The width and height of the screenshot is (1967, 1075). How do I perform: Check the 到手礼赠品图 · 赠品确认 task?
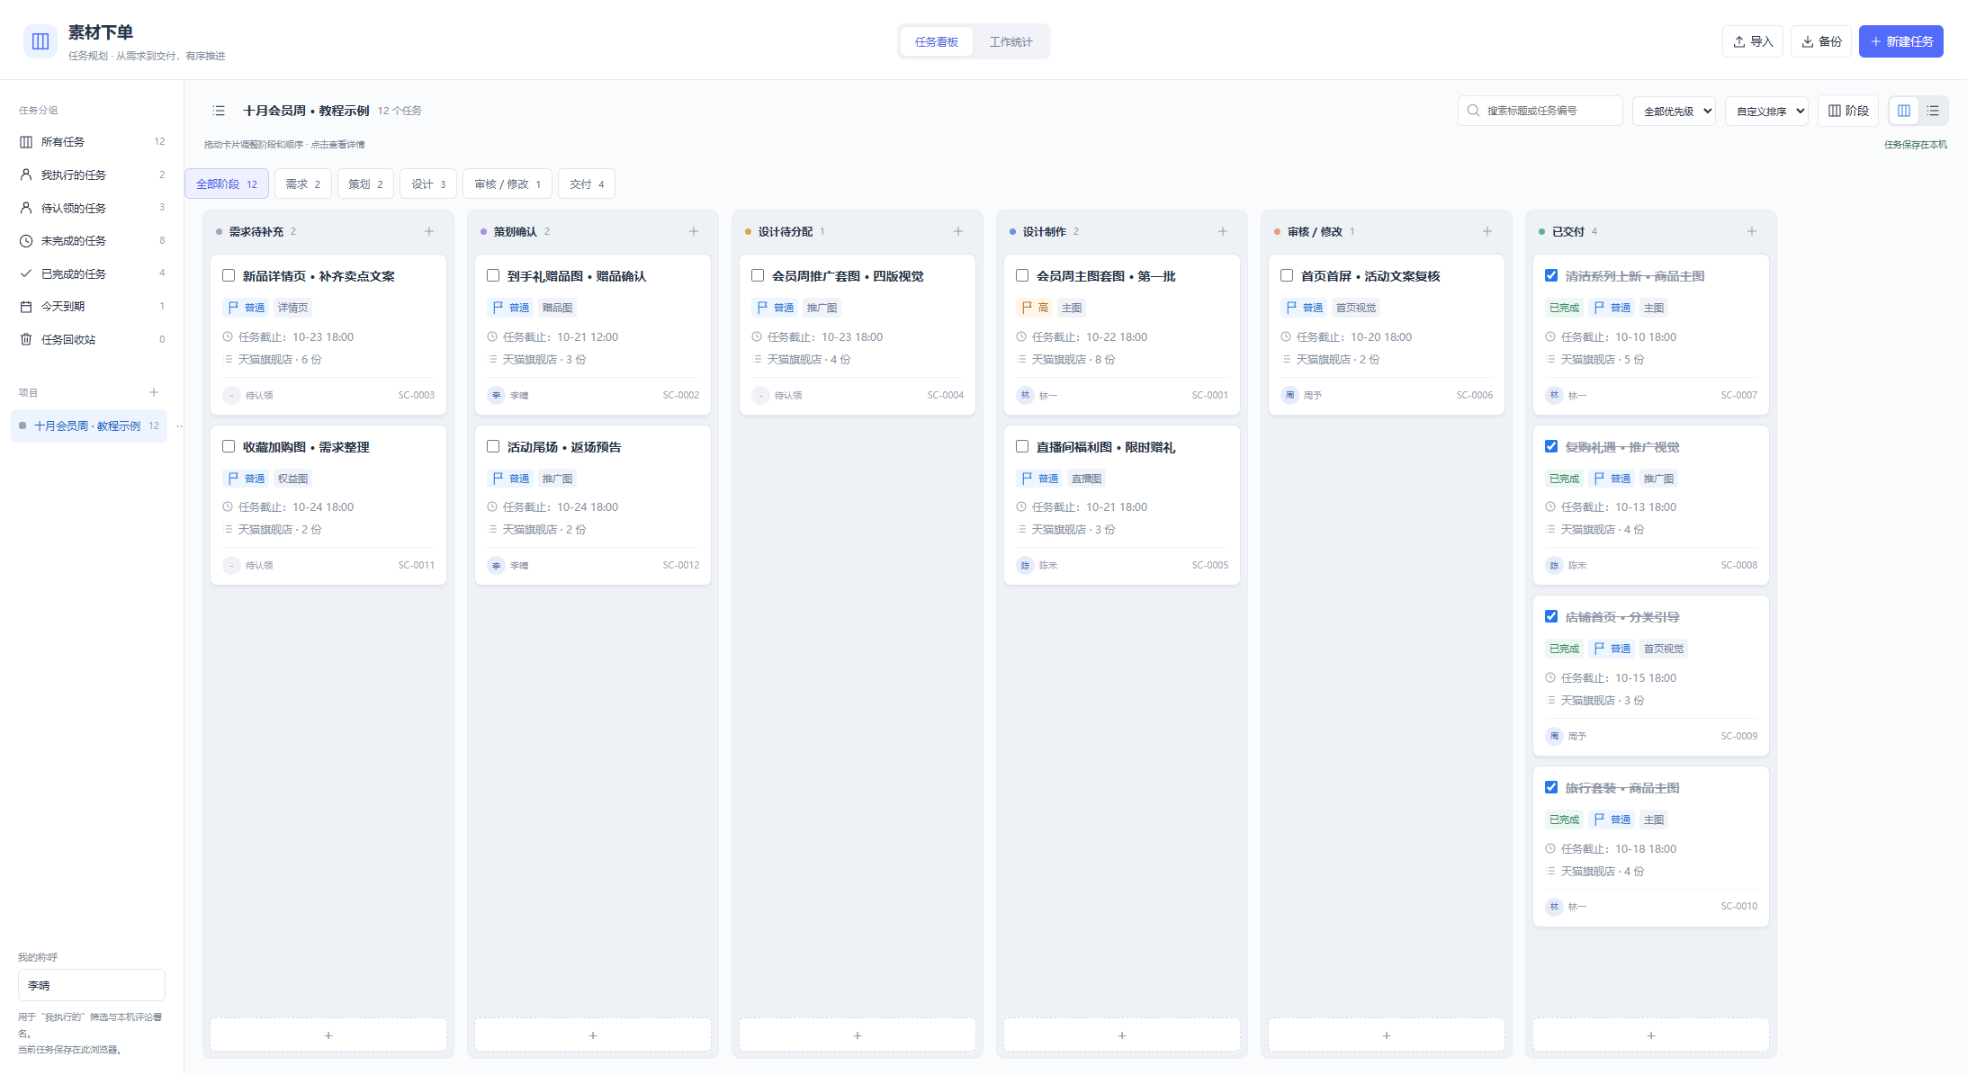click(493, 275)
